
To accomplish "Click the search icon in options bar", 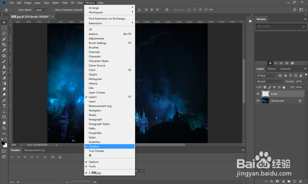I will [295, 10].
